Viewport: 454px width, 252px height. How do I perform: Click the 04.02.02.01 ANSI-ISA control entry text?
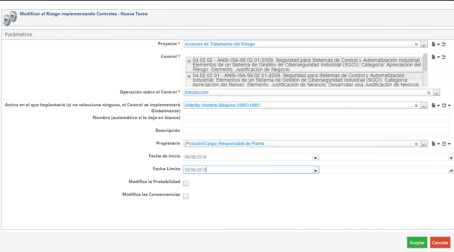tap(306, 80)
